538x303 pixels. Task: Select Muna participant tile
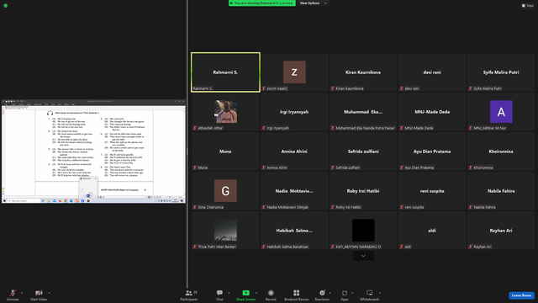225,151
